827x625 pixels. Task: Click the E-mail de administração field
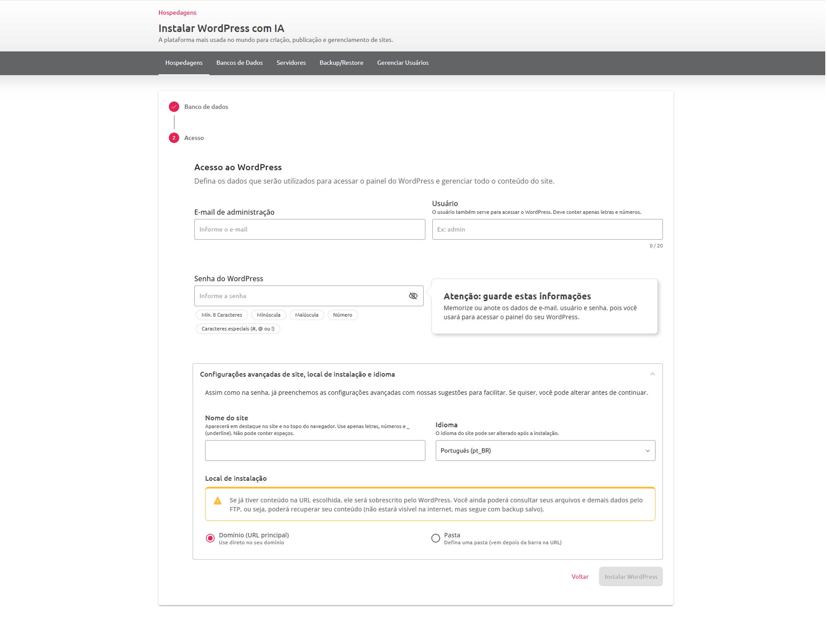coord(309,229)
